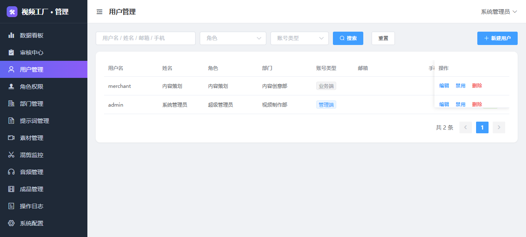Disable the merchant user via 禁用
Image resolution: width=526 pixels, height=237 pixels.
point(460,86)
